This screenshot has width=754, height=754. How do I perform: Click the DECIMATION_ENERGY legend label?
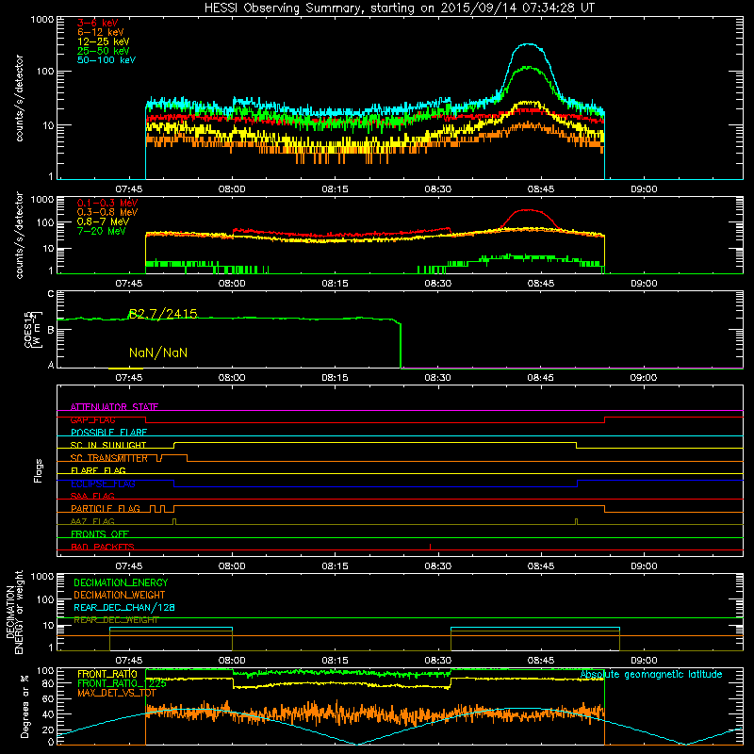(x=121, y=582)
